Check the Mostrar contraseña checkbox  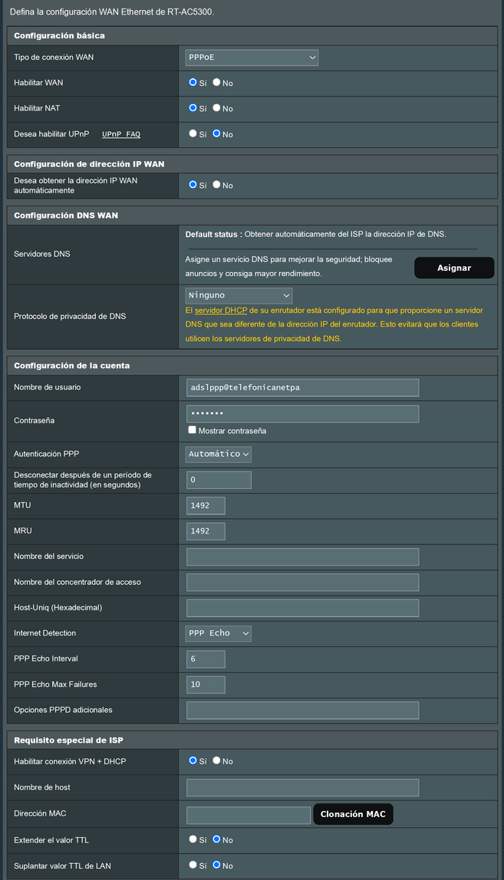click(x=191, y=429)
